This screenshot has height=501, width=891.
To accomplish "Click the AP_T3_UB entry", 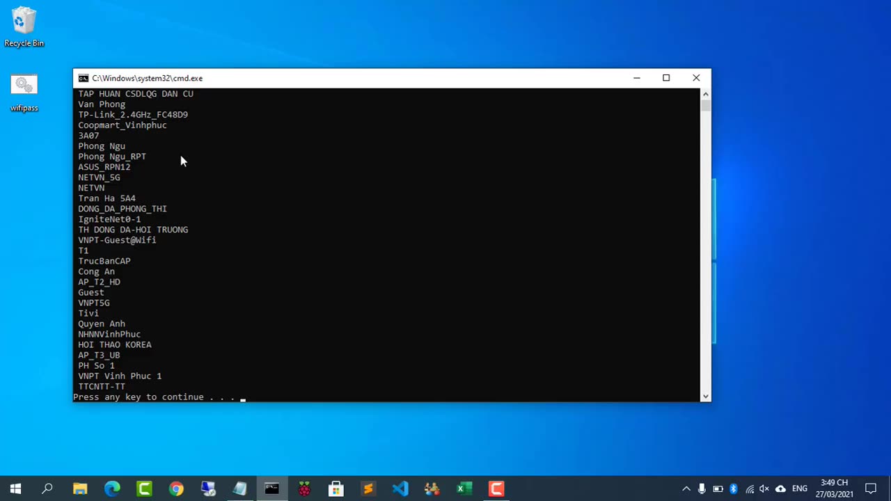I will 99,355.
